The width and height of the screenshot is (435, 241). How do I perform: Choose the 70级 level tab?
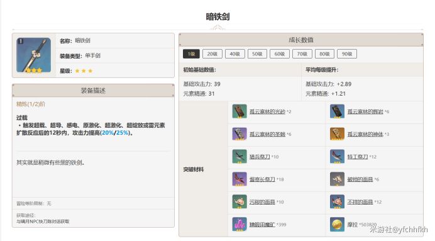(x=302, y=54)
